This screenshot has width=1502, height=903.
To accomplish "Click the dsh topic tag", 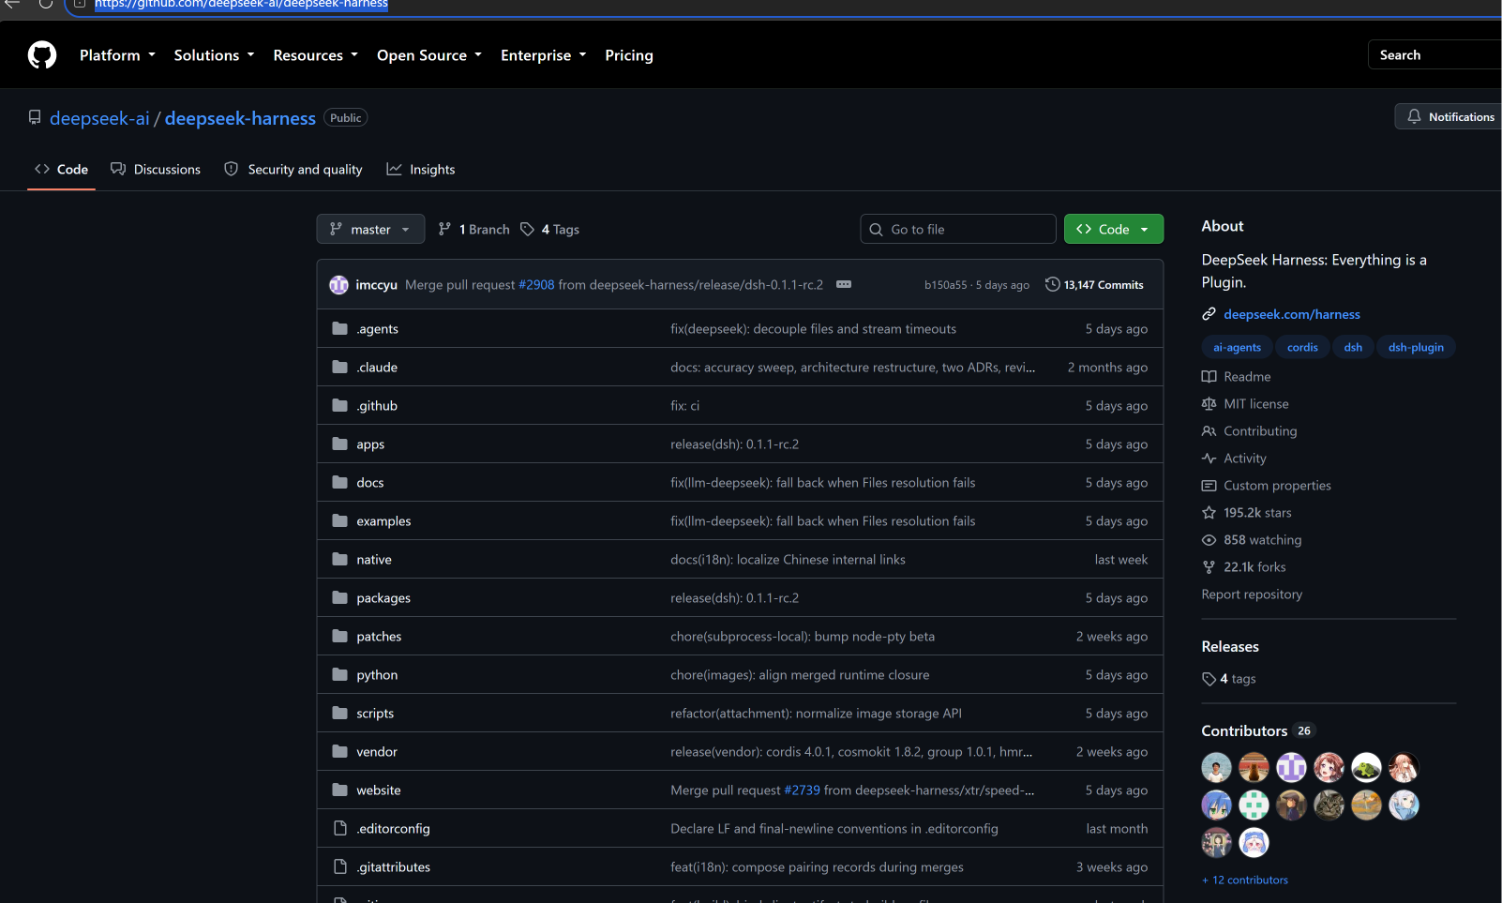I will [1353, 347].
